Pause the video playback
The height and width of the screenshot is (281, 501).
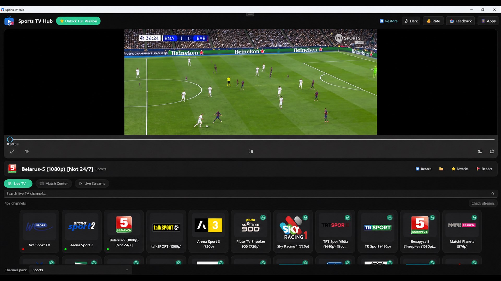click(x=251, y=151)
